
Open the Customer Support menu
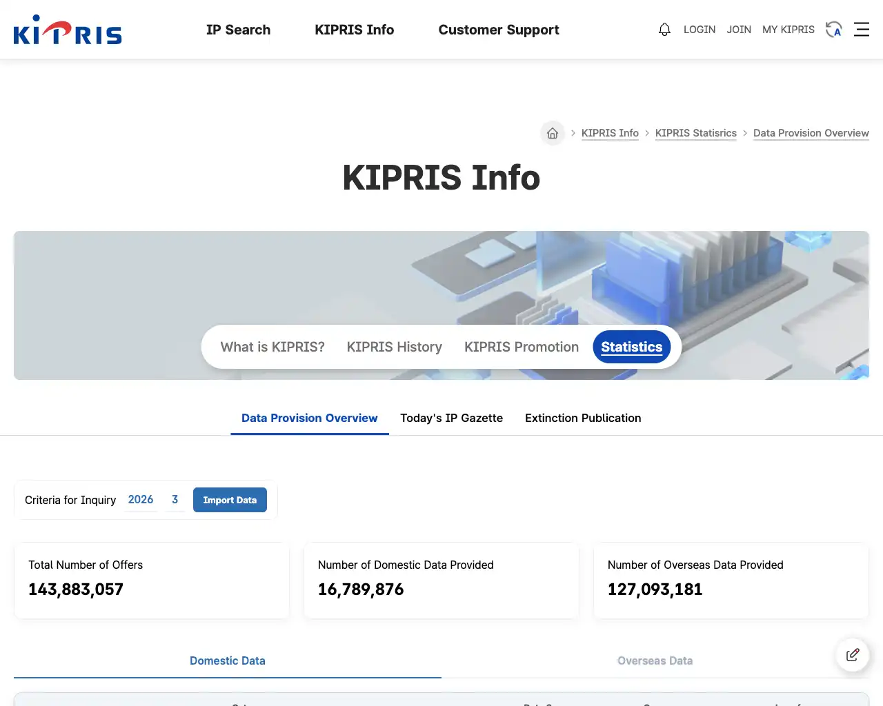pos(499,30)
